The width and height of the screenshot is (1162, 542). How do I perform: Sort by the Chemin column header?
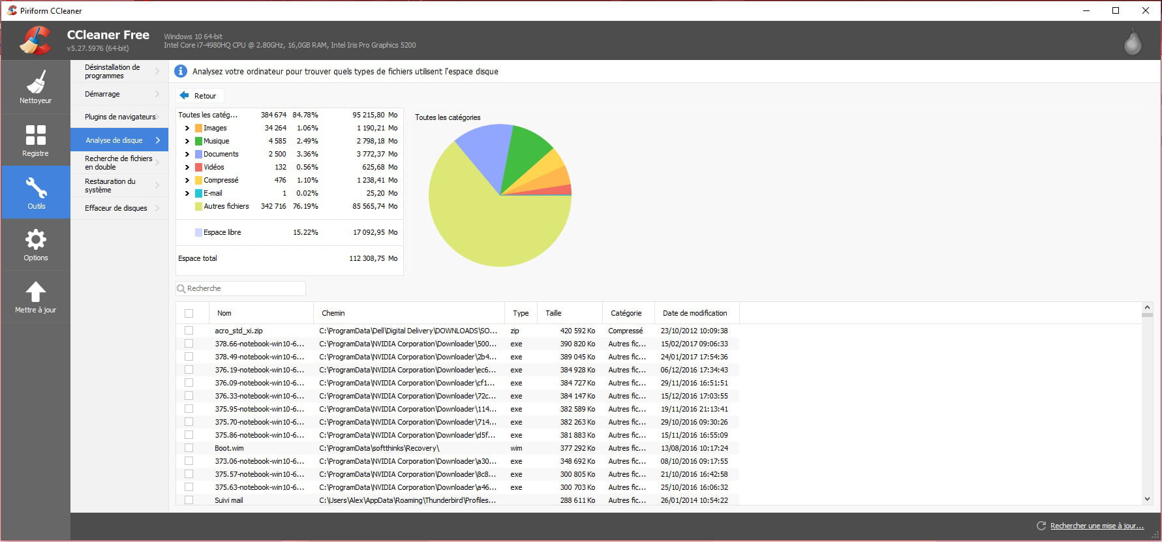pos(409,313)
